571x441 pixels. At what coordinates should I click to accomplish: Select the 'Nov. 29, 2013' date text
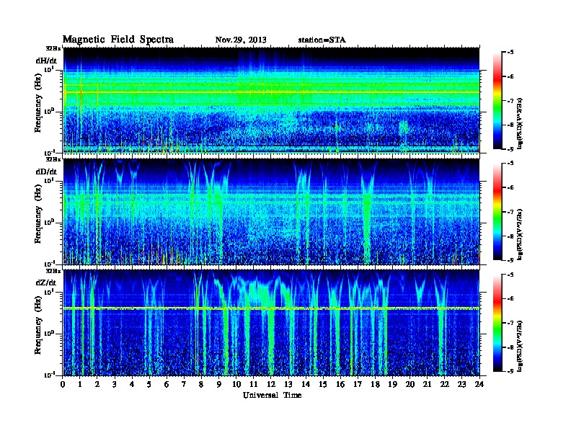[241, 40]
